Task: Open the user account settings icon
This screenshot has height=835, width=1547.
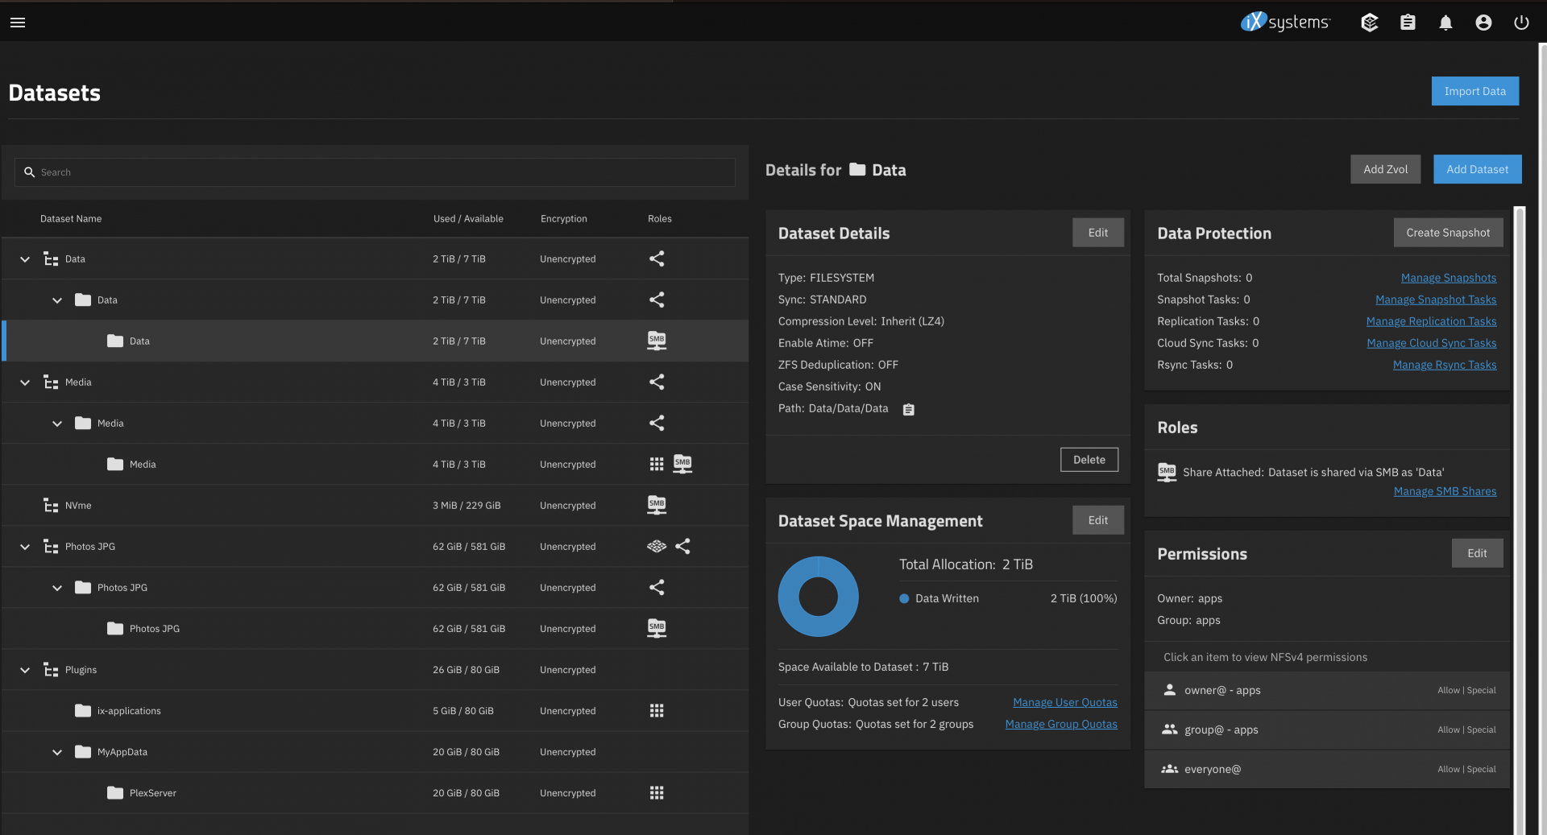Action: pos(1483,23)
